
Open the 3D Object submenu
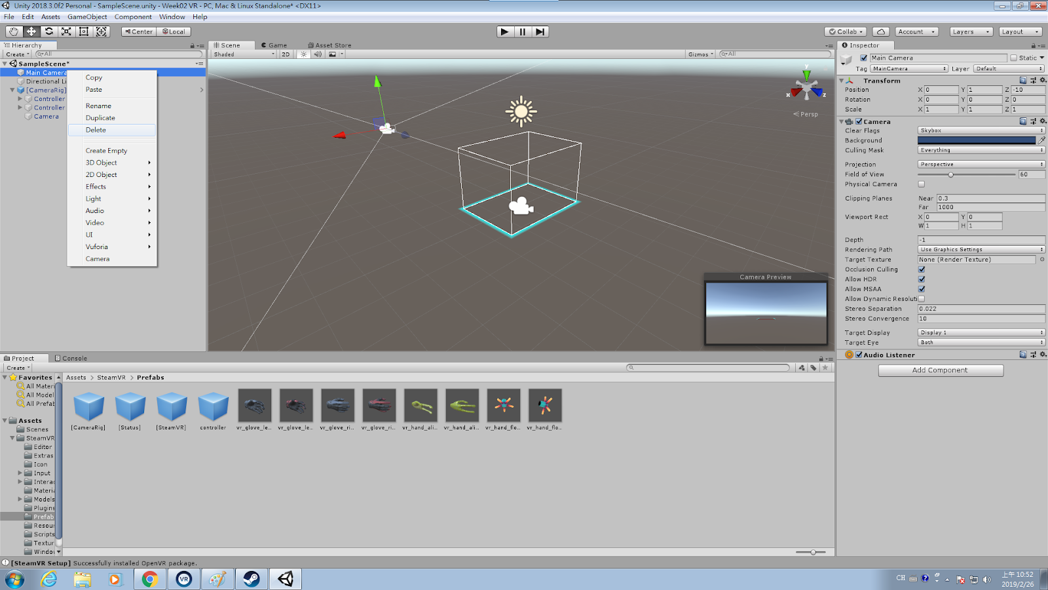point(112,163)
